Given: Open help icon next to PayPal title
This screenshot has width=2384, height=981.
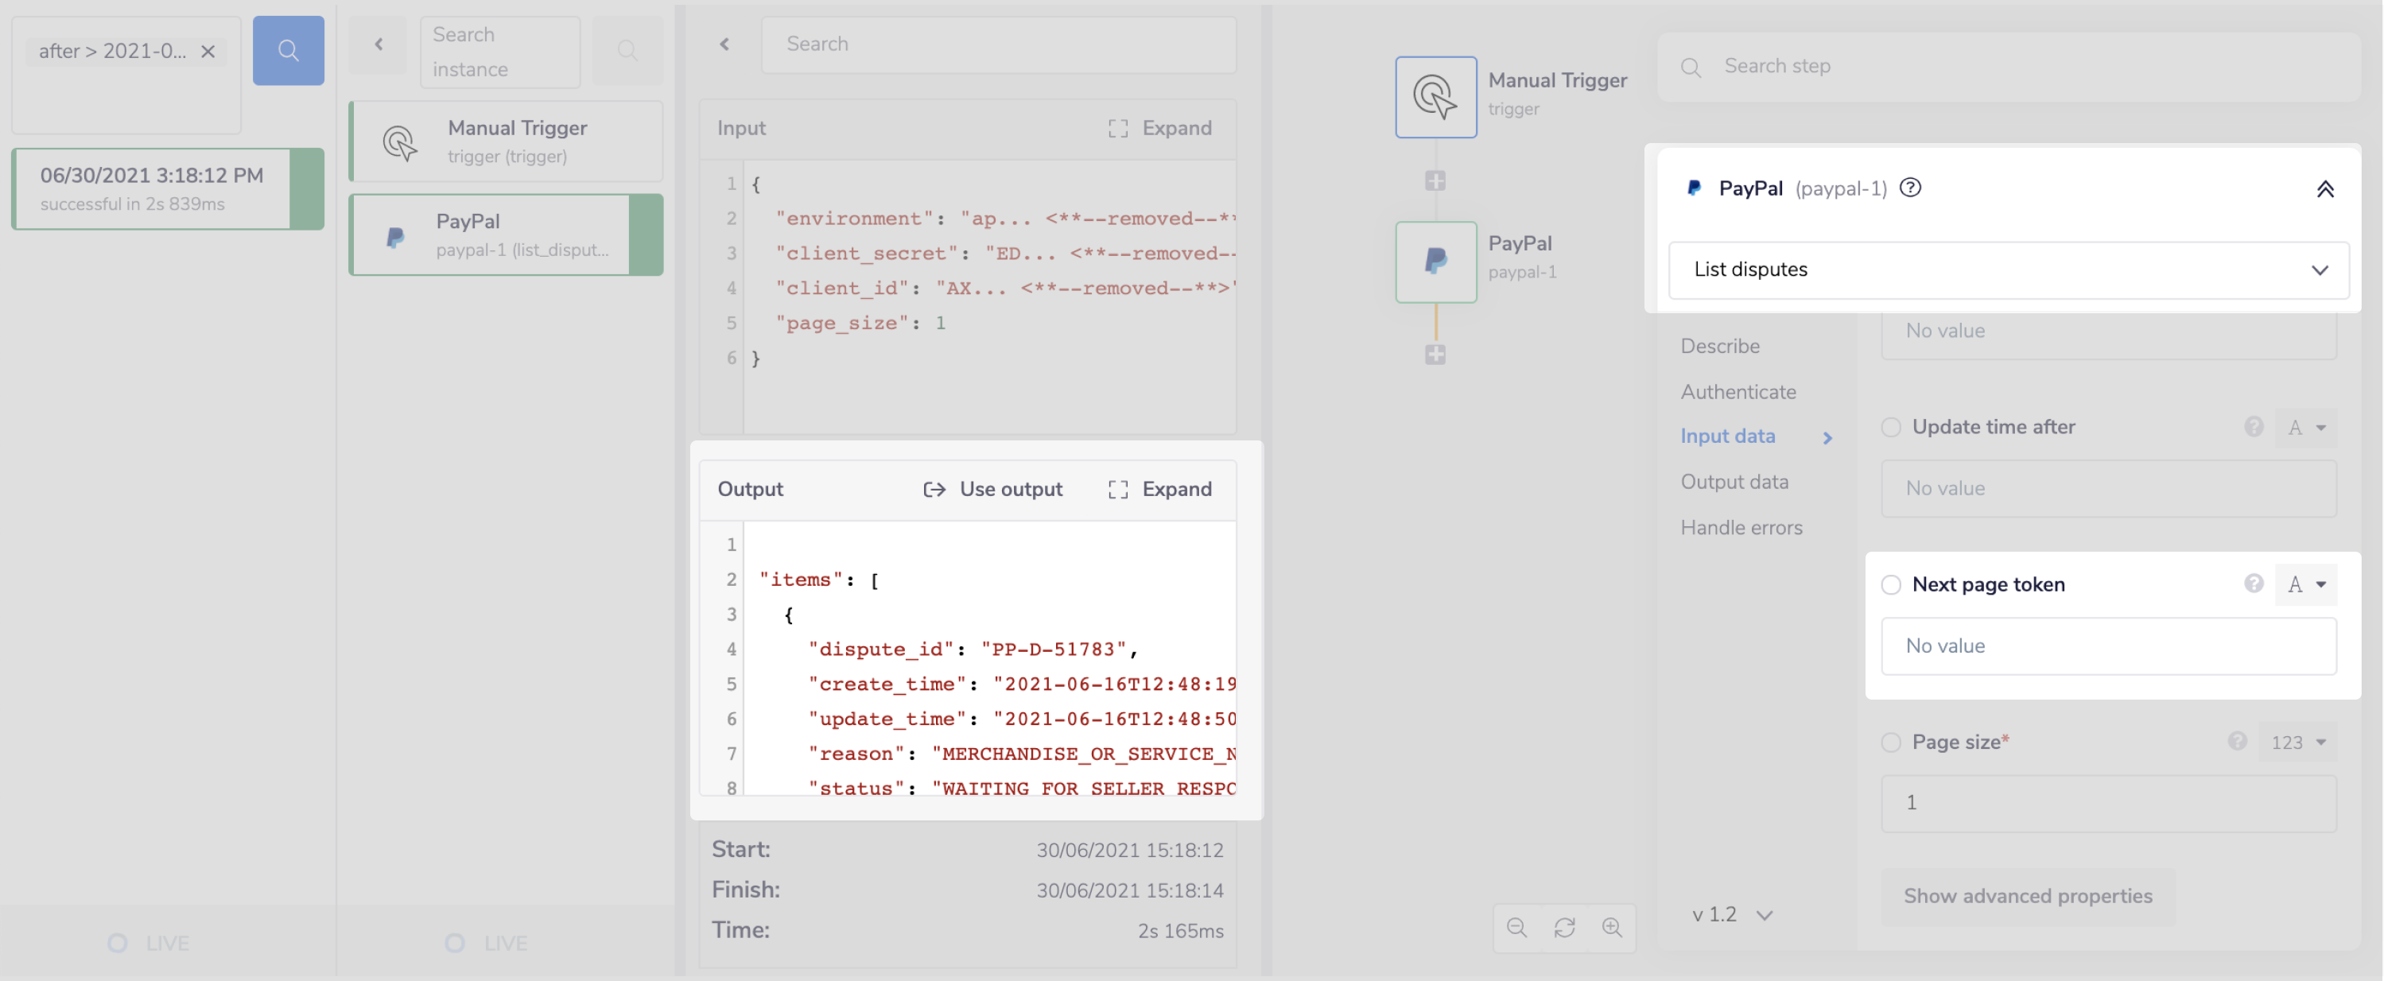Looking at the screenshot, I should (1910, 188).
